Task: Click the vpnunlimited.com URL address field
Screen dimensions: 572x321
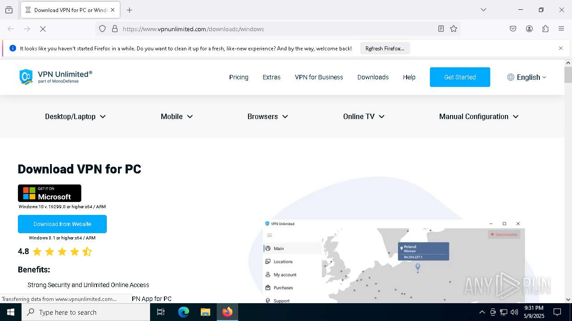Action: point(277,29)
